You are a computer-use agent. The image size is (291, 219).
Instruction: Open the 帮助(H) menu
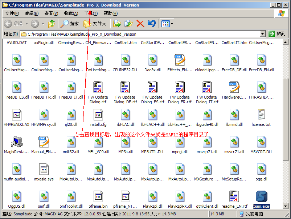tap(110, 13)
